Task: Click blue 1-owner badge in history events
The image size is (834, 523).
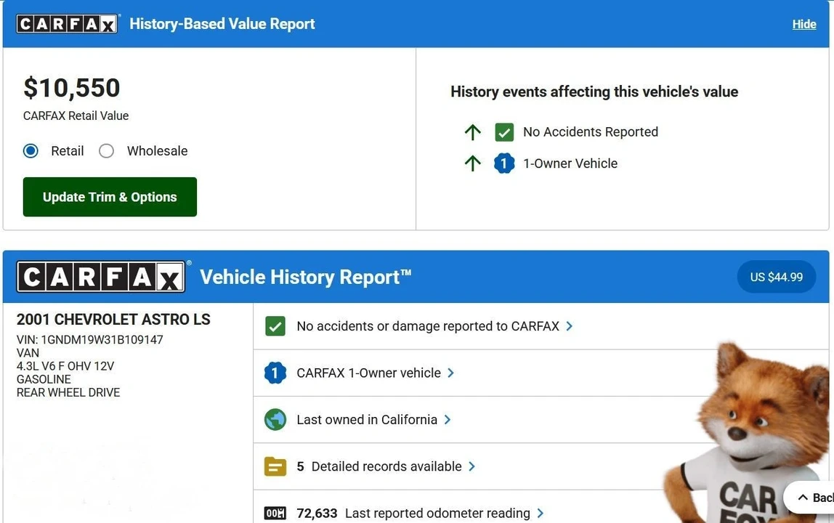Action: coord(504,163)
